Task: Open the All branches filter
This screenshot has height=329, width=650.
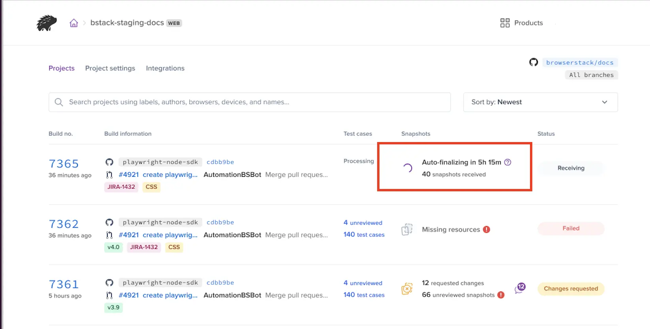Action: (591, 75)
